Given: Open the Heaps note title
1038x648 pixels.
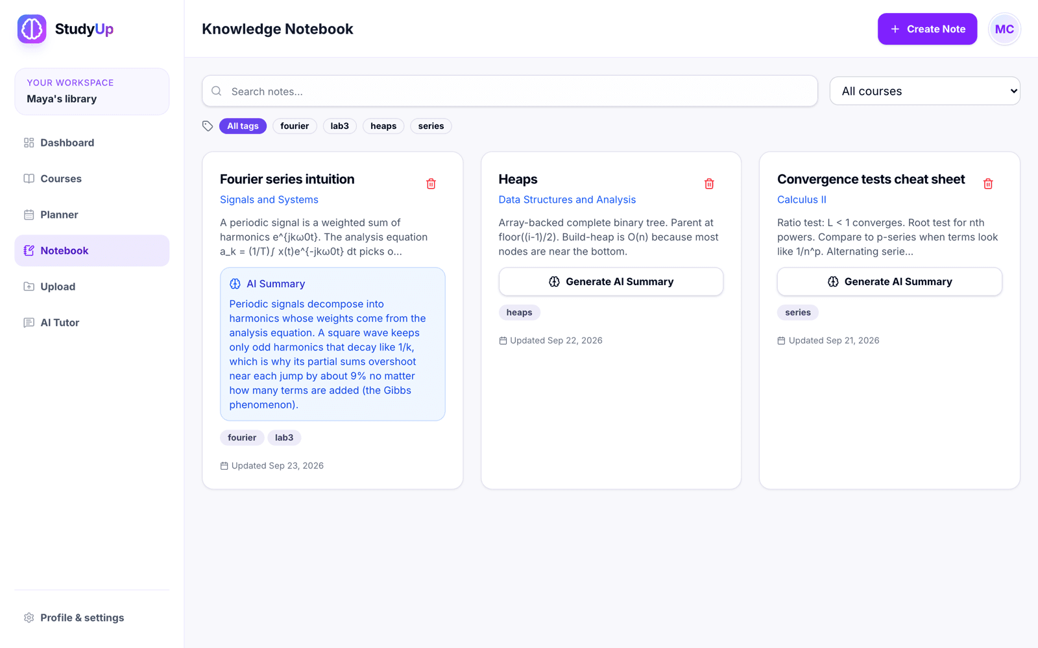Looking at the screenshot, I should (x=518, y=179).
